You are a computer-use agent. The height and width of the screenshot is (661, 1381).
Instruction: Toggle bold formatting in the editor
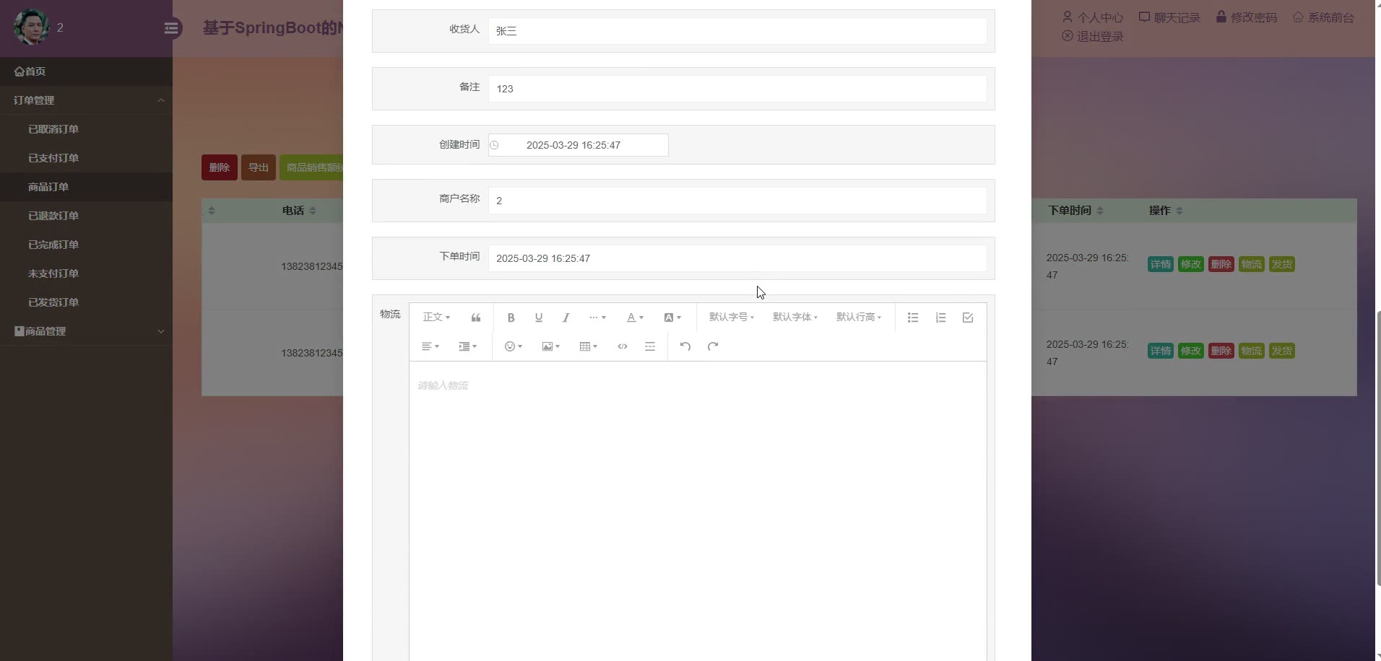(511, 318)
